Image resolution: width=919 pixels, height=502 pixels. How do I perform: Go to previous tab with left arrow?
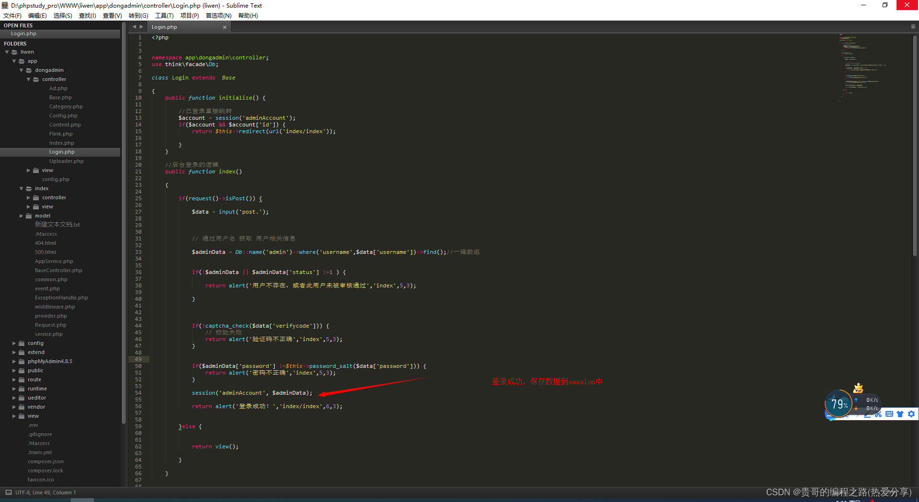(134, 27)
